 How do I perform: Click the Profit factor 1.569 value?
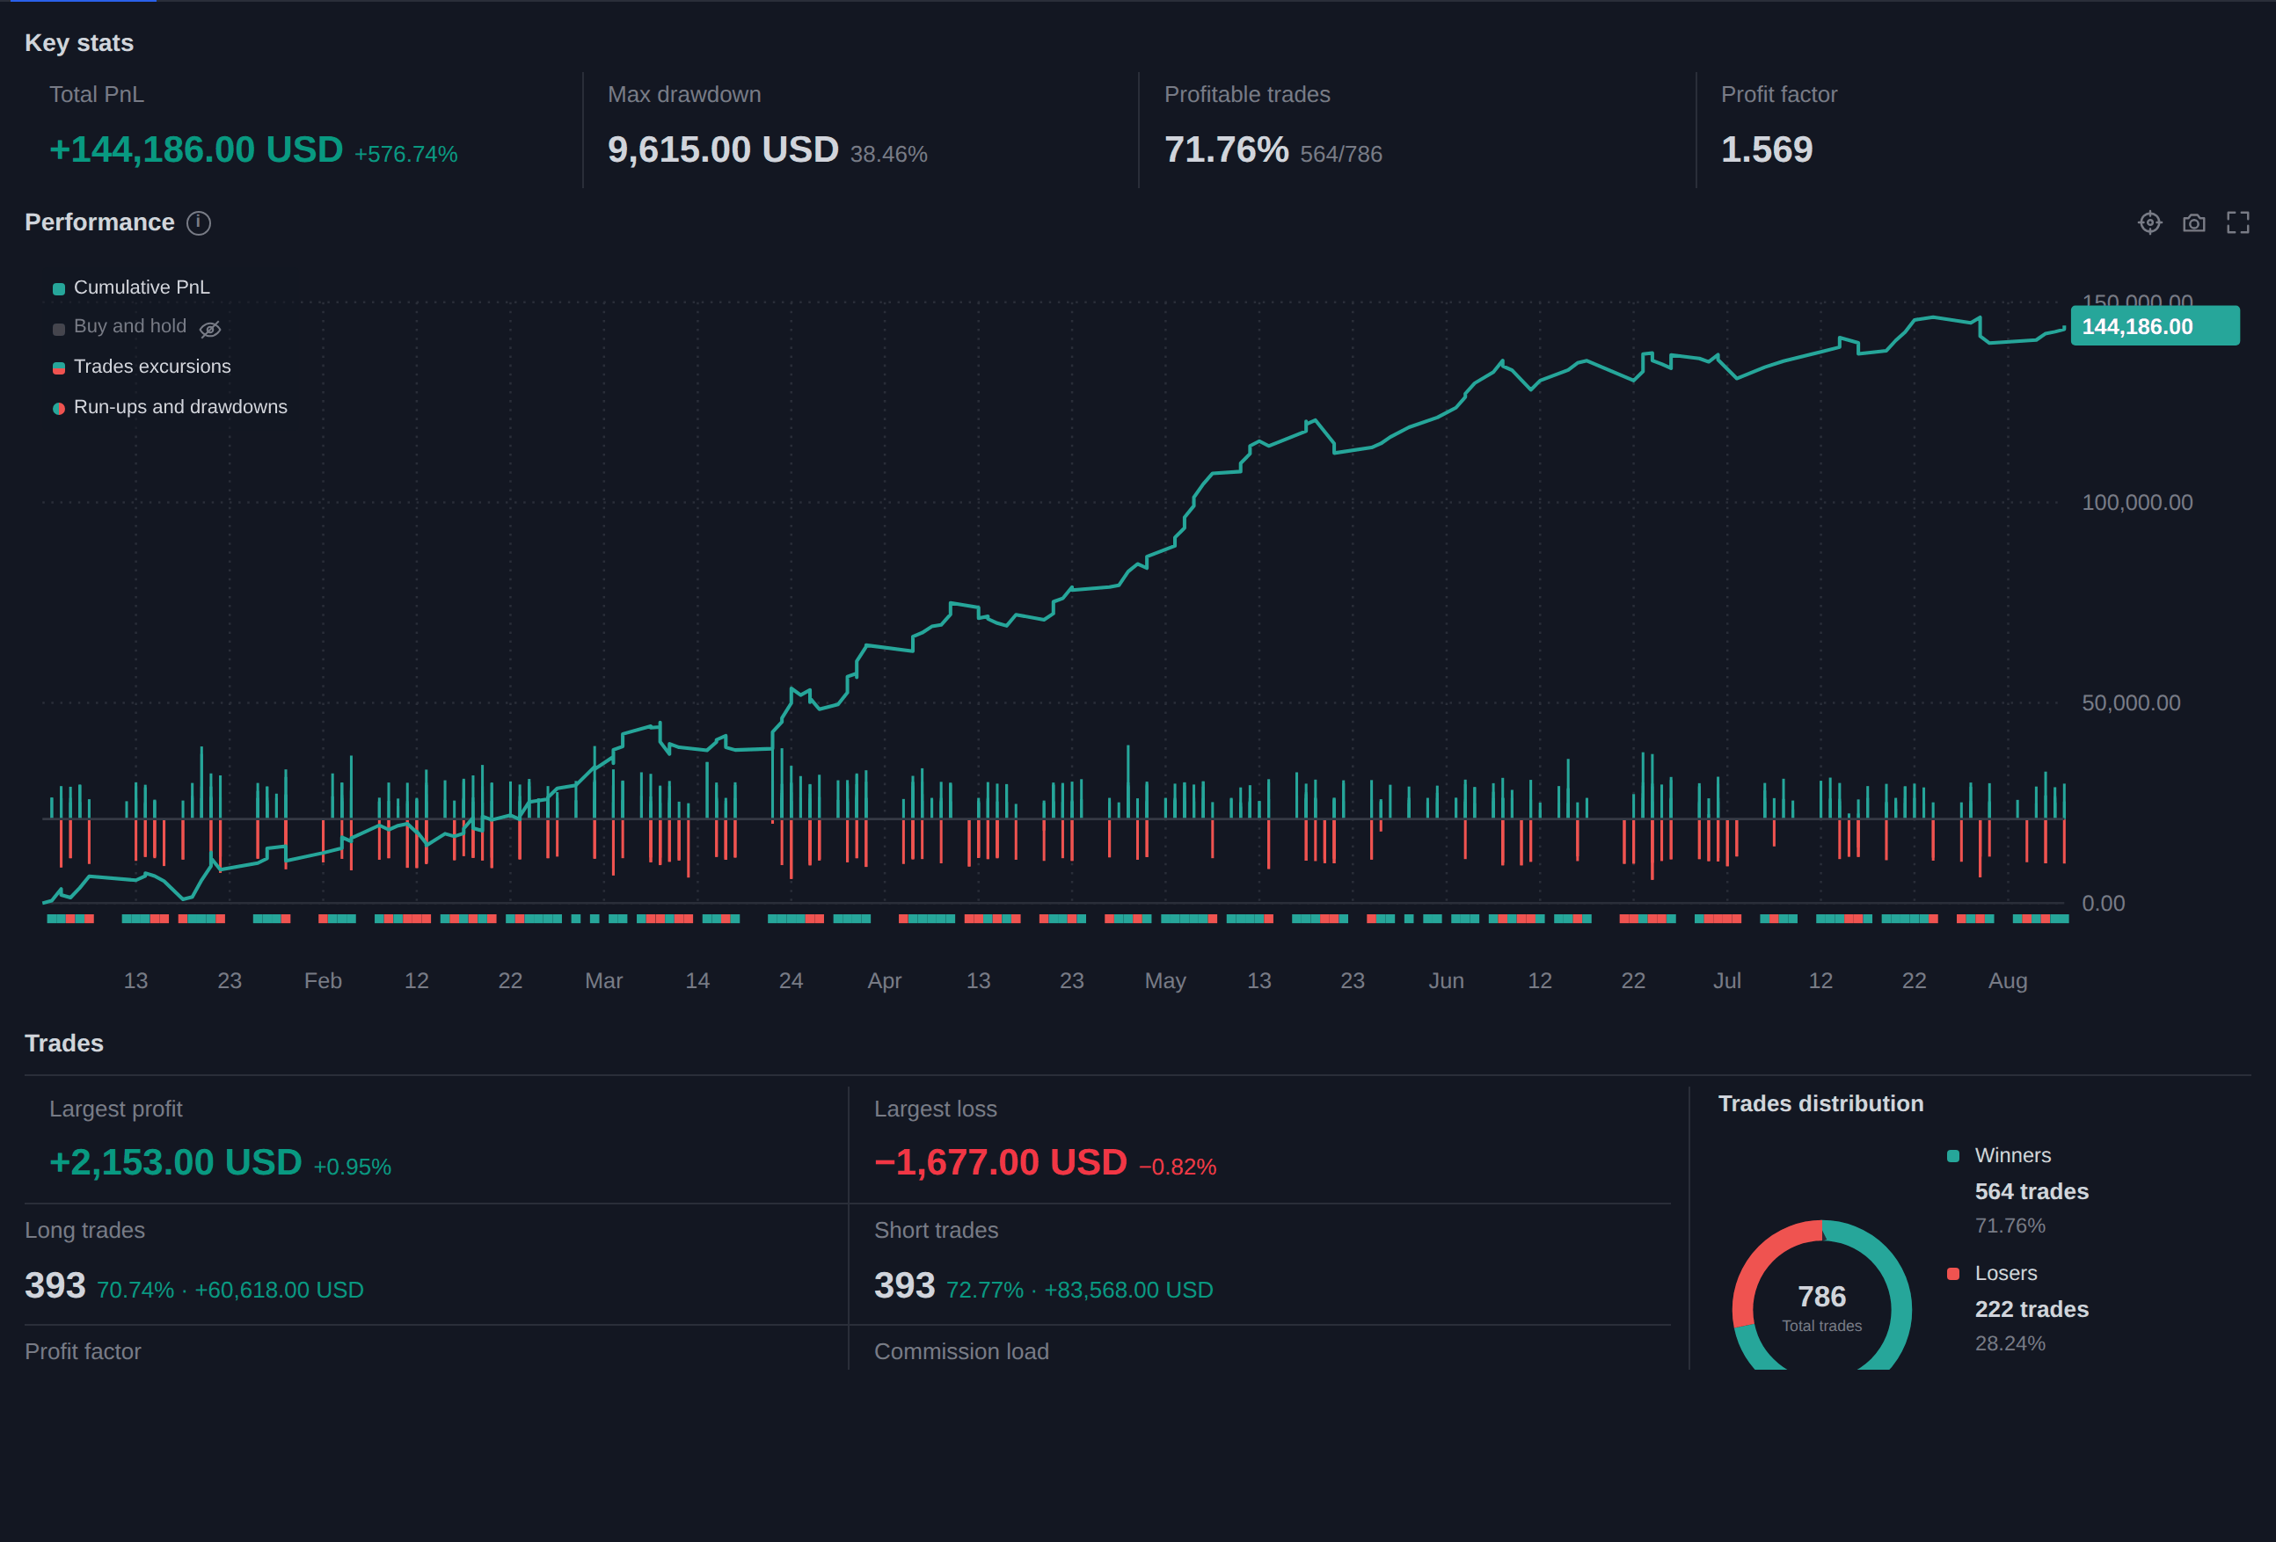point(1767,149)
